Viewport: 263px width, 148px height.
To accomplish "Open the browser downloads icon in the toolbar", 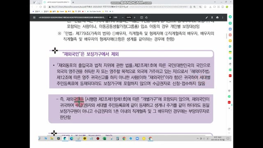I will coord(210,7).
